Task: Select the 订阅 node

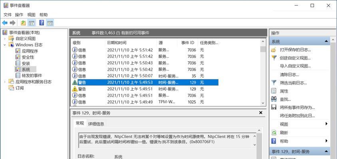Action: [19, 88]
